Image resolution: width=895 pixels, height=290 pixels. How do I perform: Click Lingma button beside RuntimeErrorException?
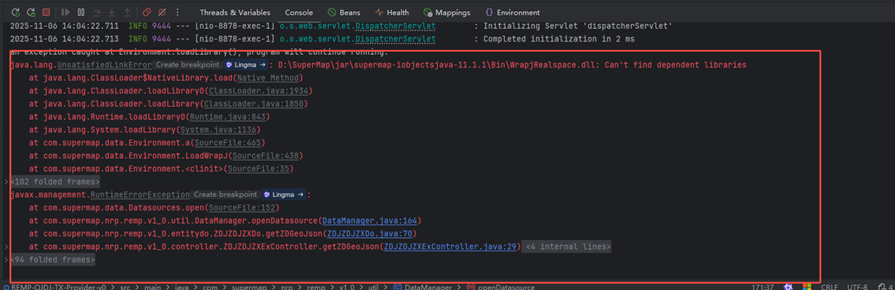tap(285, 195)
